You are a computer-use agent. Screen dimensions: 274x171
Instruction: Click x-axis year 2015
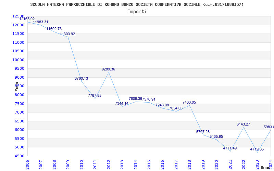149,165
